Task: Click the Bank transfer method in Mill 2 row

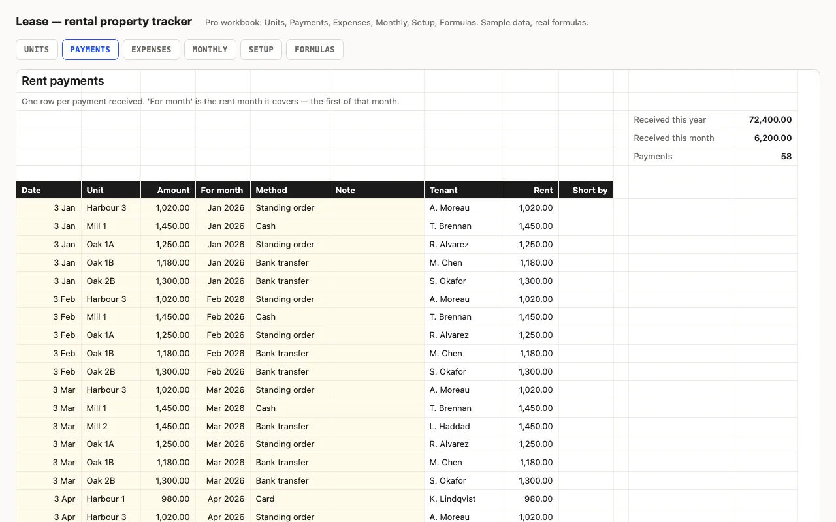Action: 291,426
